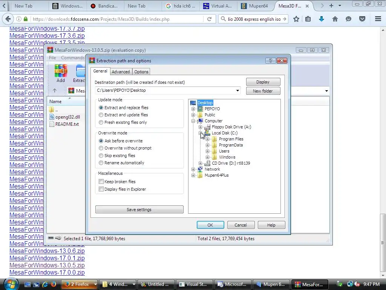Expand the Windows folder tree node

[208, 157]
